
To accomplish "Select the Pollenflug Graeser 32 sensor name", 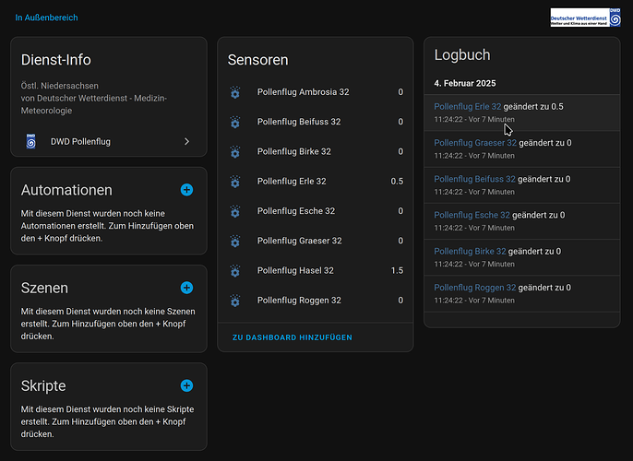I will click(300, 241).
